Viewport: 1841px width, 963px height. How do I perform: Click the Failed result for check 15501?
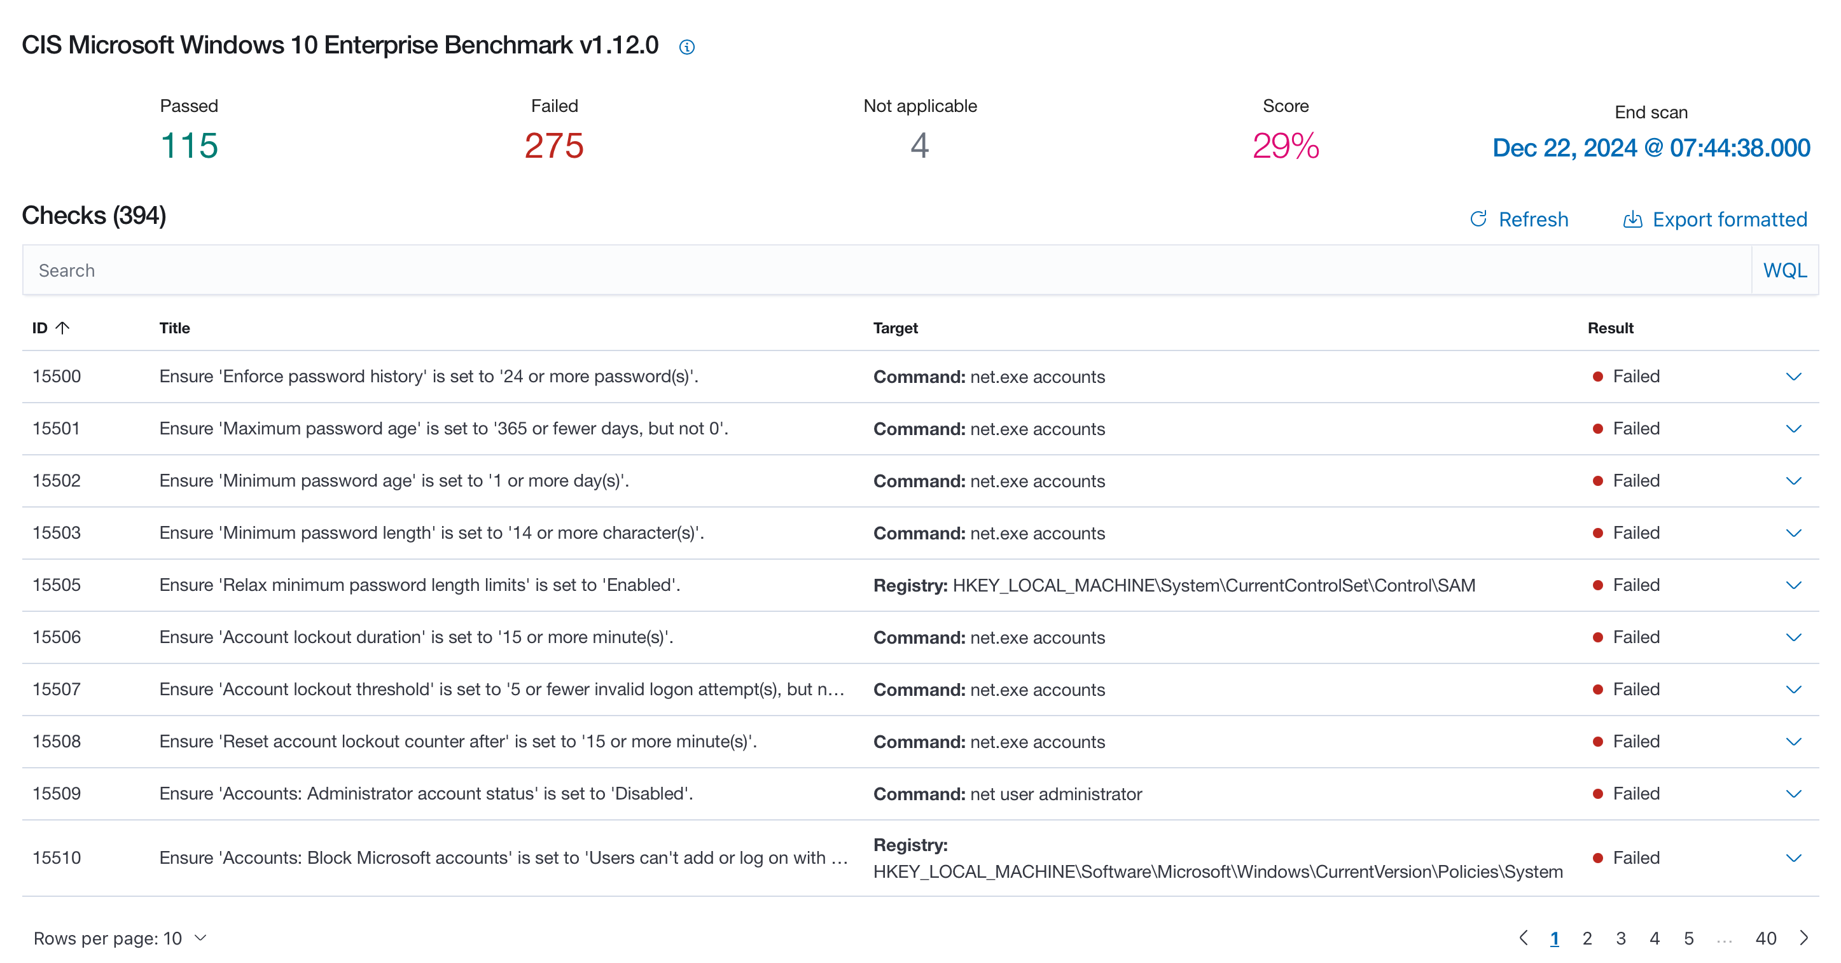[1626, 429]
